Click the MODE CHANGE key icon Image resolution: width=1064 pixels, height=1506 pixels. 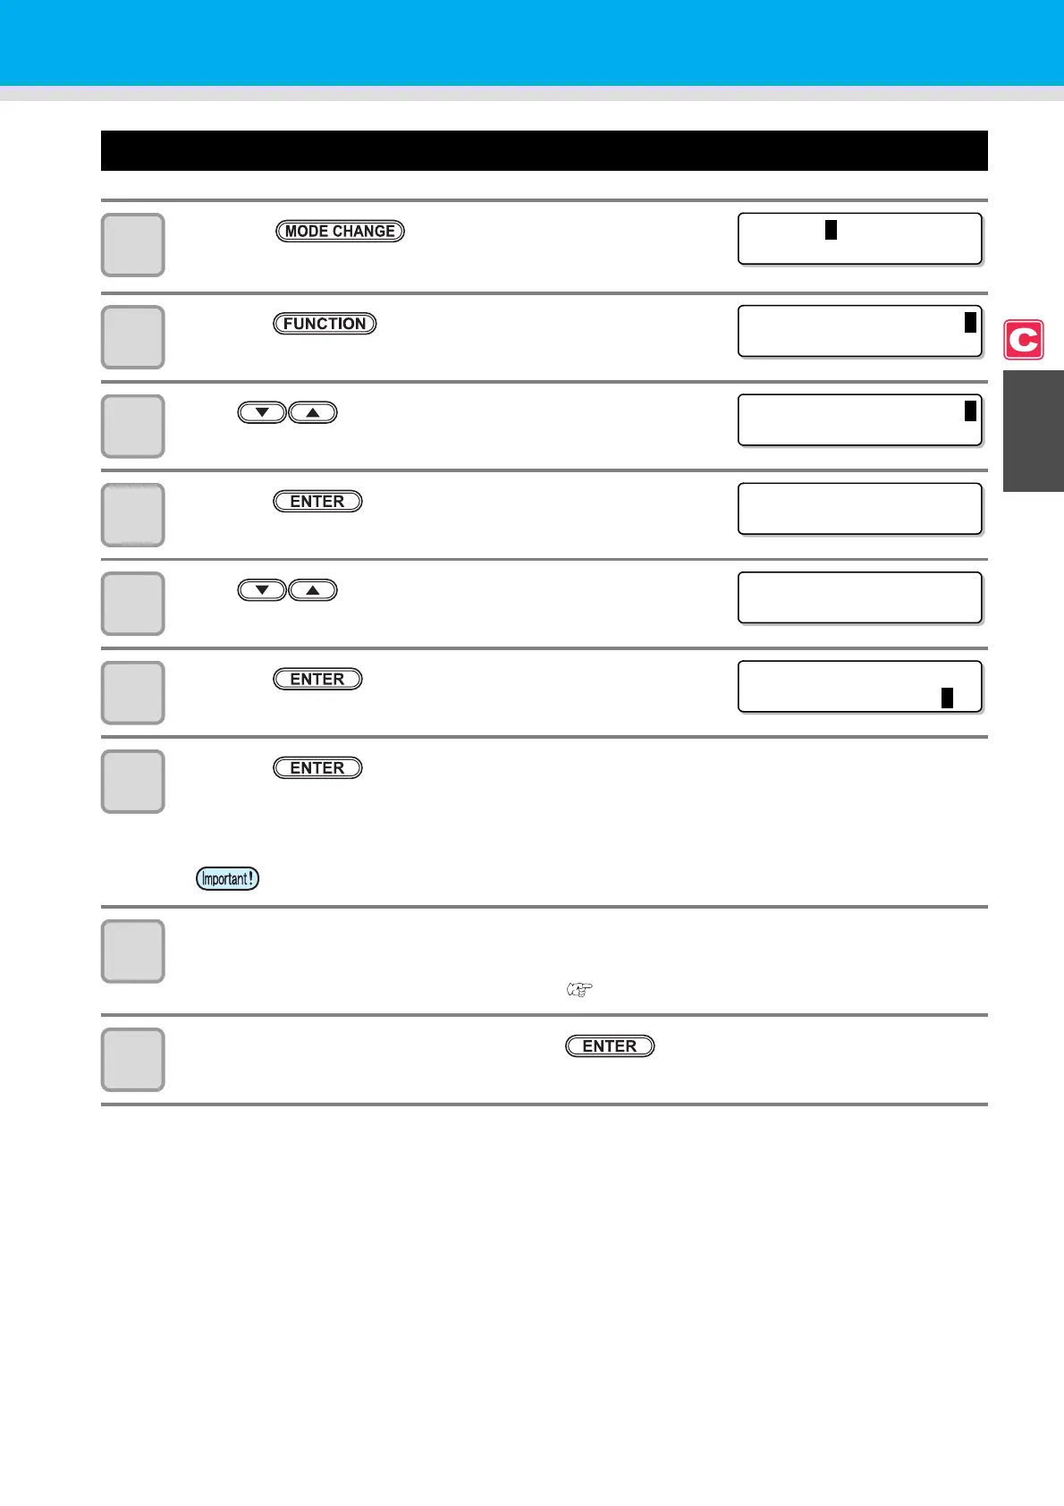(340, 231)
